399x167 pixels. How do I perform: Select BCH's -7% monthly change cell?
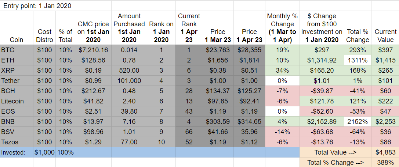pos(282,91)
